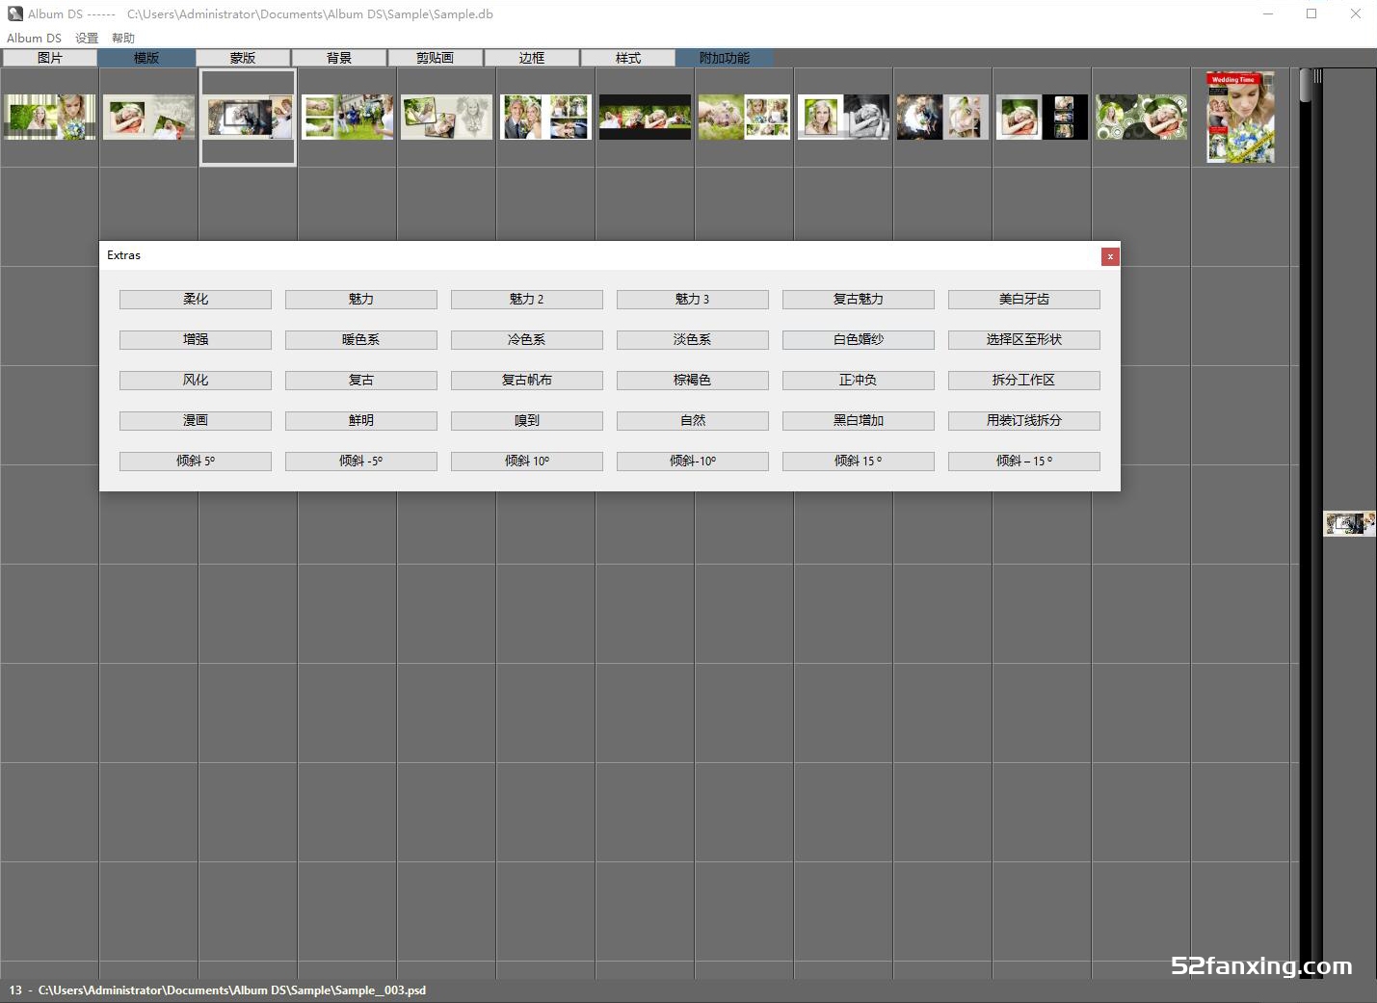Choose the 复古魅力 effect

tap(859, 300)
